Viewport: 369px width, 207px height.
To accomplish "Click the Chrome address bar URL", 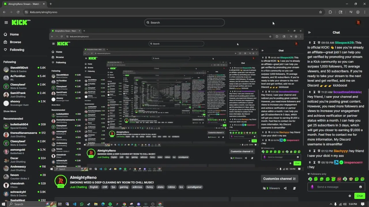I will 44,12.
